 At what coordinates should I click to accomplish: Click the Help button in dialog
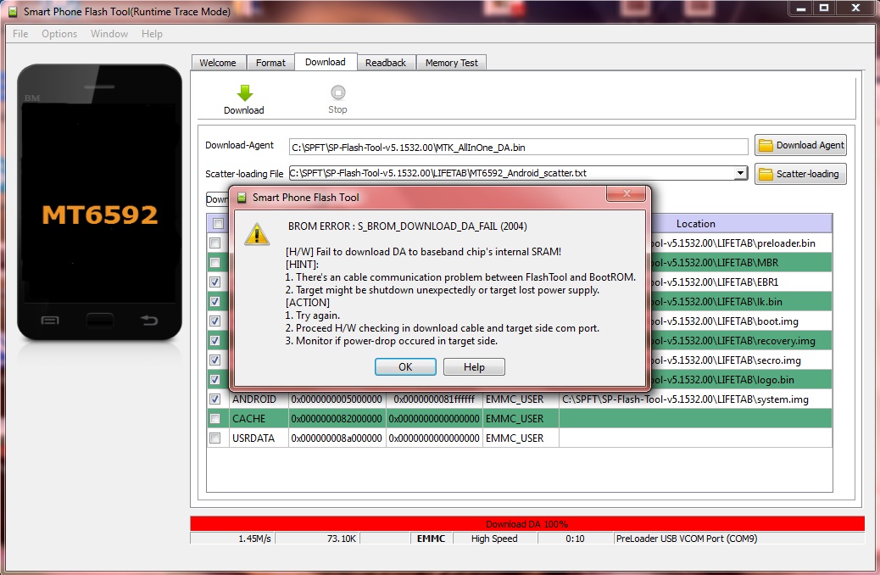point(474,366)
